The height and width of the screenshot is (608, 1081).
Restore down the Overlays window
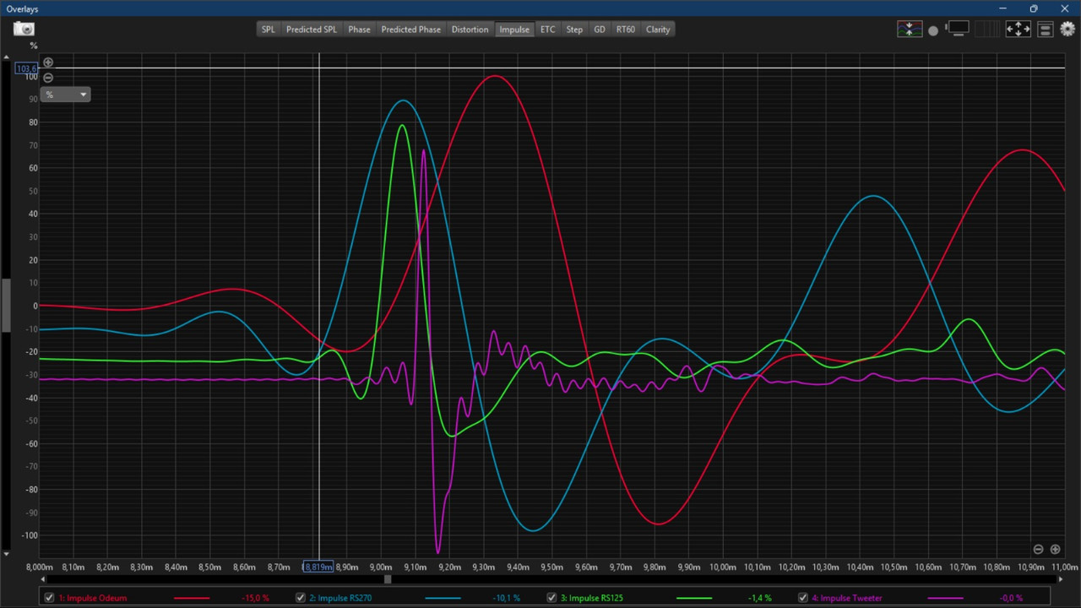(1034, 8)
